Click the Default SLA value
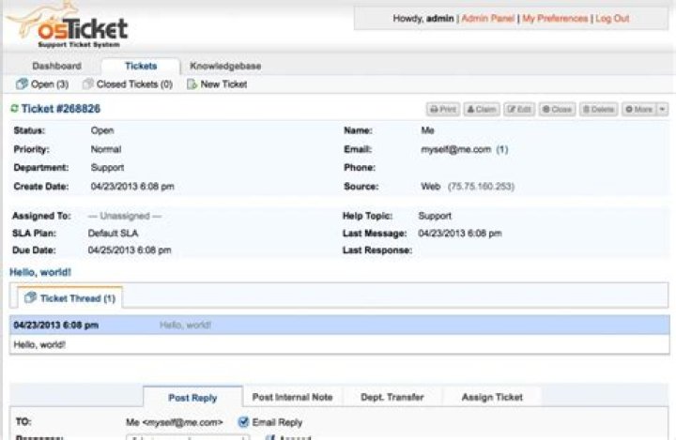This screenshot has width=676, height=440. click(x=113, y=234)
